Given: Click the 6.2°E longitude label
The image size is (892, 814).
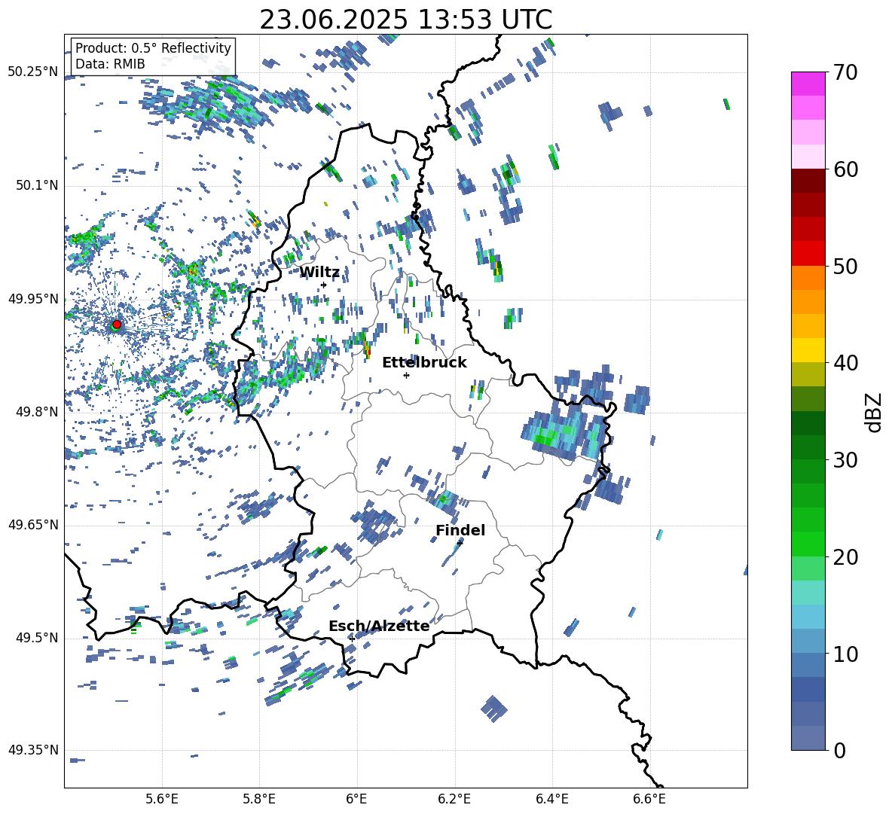Looking at the screenshot, I should click(x=454, y=799).
